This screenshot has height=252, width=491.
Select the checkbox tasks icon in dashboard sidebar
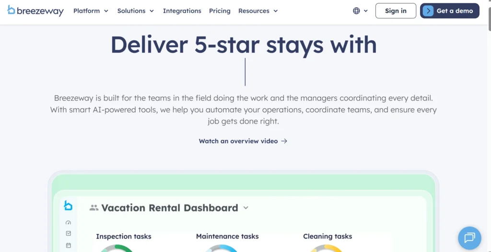point(68,234)
